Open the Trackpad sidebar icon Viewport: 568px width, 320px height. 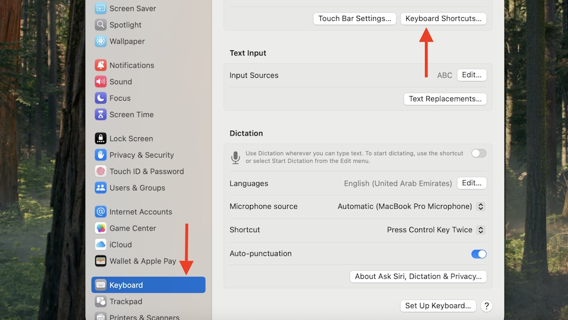[x=100, y=301]
